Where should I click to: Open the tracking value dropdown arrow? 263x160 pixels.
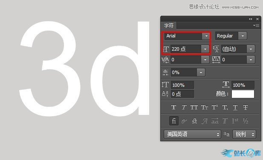[x=251, y=60]
